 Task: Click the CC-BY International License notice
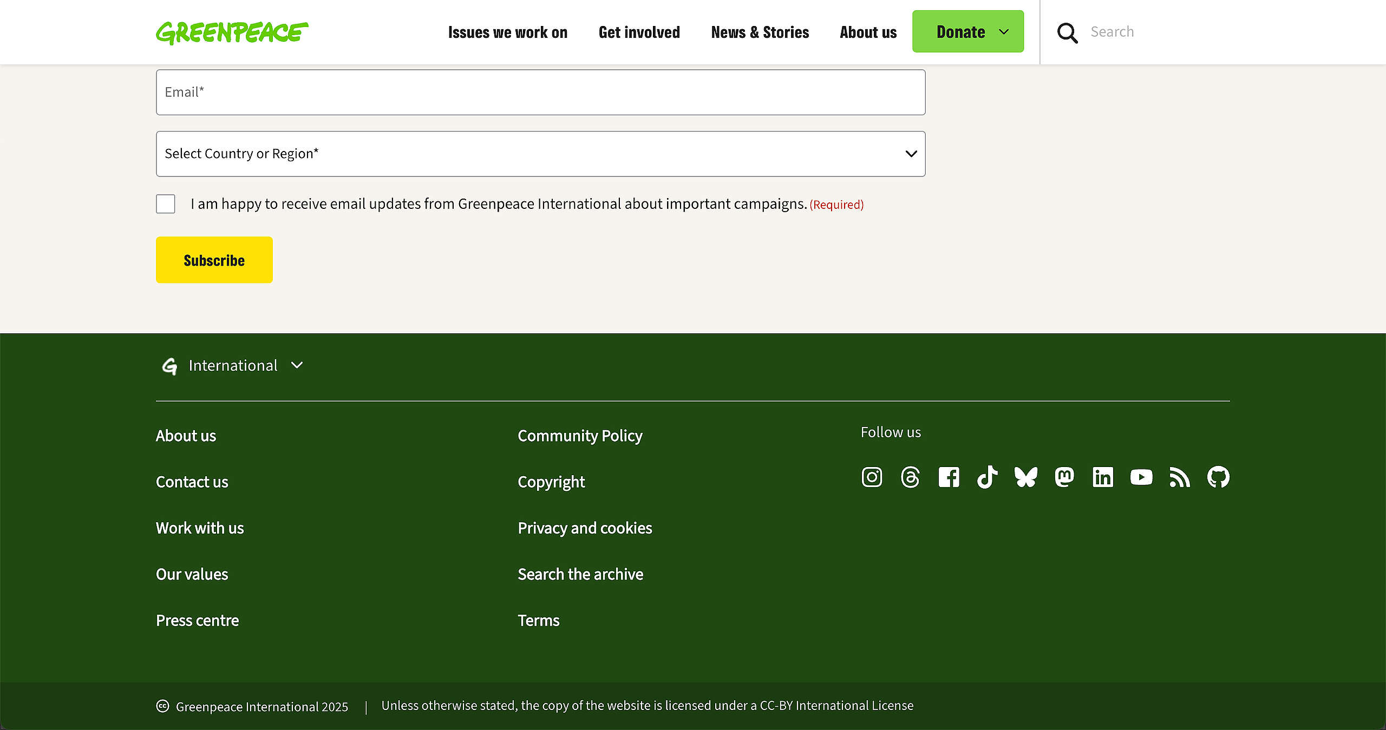coord(648,706)
